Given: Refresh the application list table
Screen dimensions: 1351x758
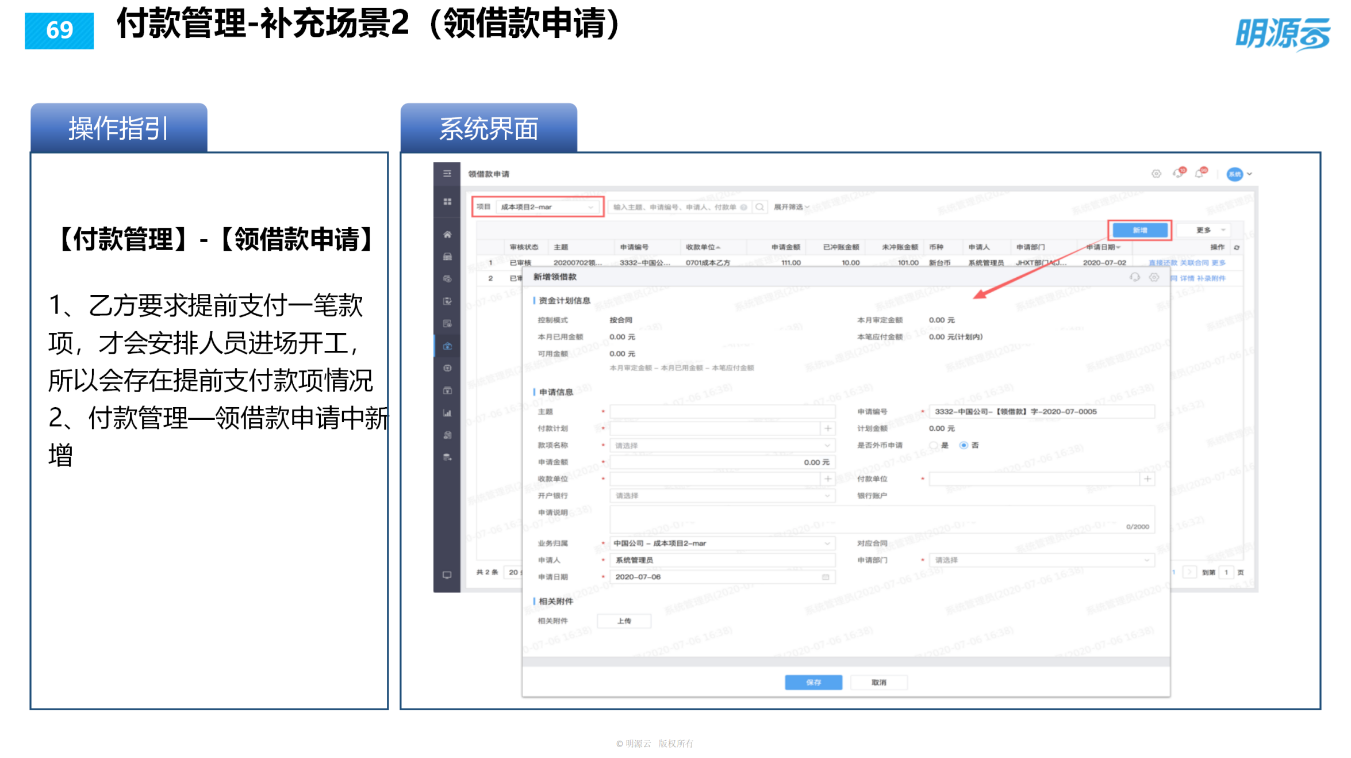Looking at the screenshot, I should click(x=1237, y=247).
